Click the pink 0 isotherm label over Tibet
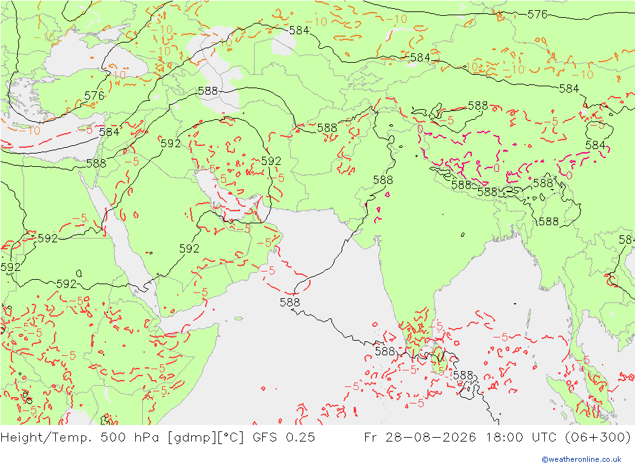 [x=497, y=168]
